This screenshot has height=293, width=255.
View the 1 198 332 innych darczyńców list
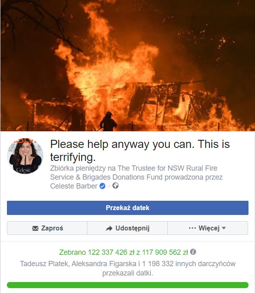189,264
